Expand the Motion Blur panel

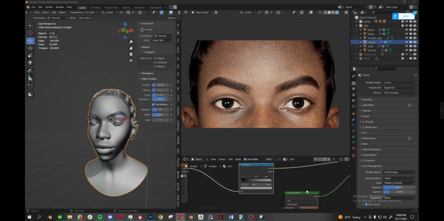coord(388,127)
